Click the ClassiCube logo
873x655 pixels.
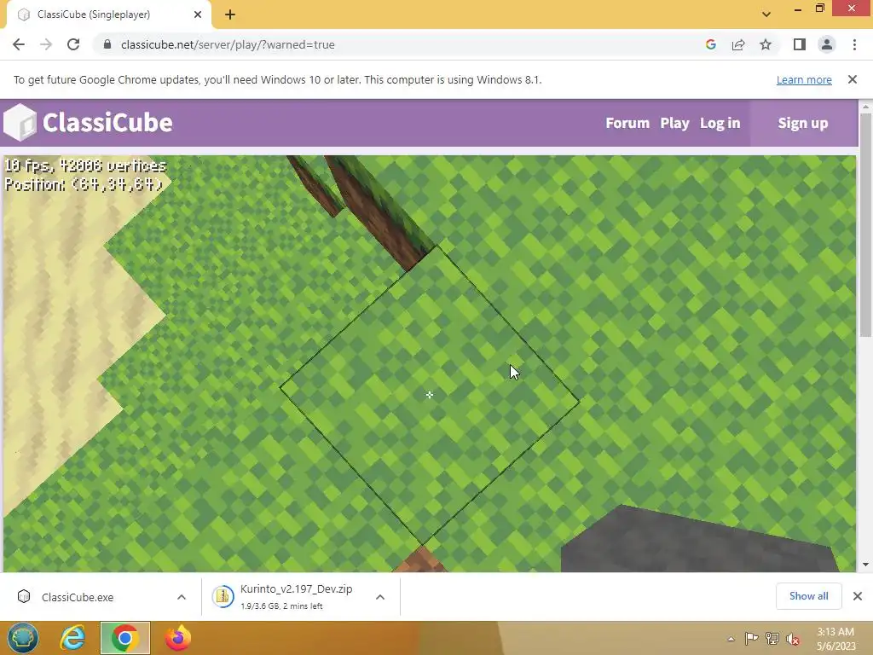click(88, 123)
